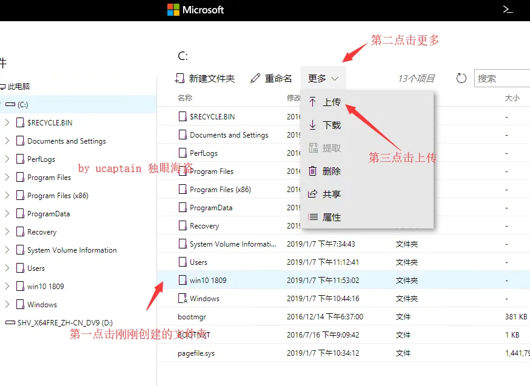
Task: Sort by the Name column header
Action: click(x=185, y=98)
